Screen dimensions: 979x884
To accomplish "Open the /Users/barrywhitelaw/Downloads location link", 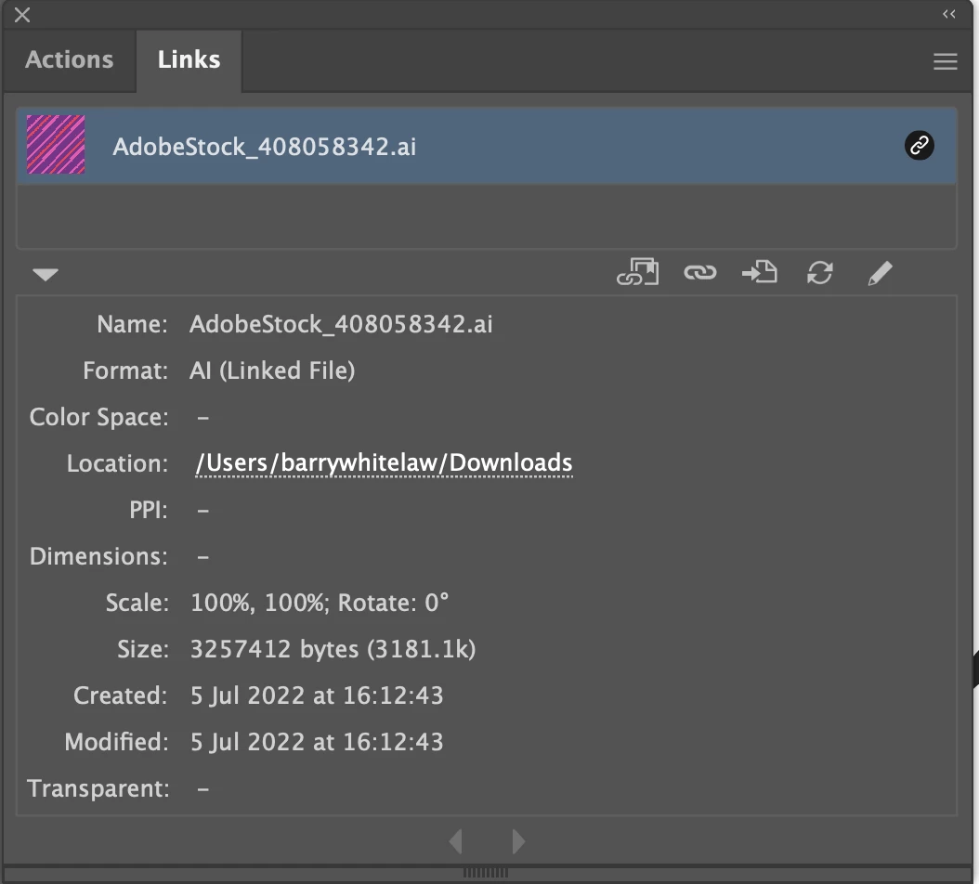I will coord(384,463).
